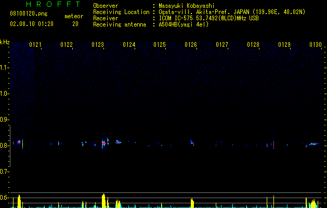Click the tall yellow intensity peak after 0123
This screenshot has width=327, height=208.
point(103,201)
